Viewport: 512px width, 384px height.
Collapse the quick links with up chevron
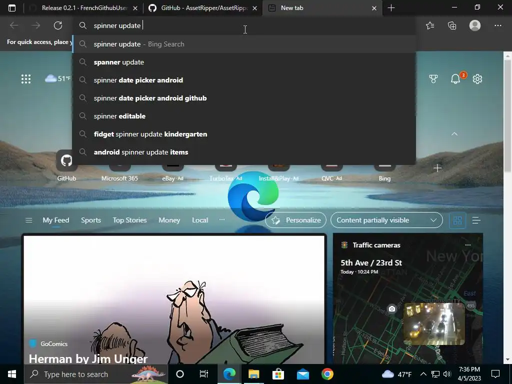click(x=454, y=134)
